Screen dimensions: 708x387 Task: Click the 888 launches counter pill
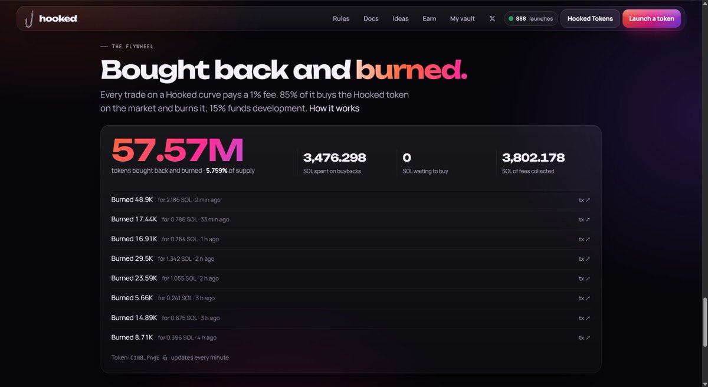click(530, 19)
